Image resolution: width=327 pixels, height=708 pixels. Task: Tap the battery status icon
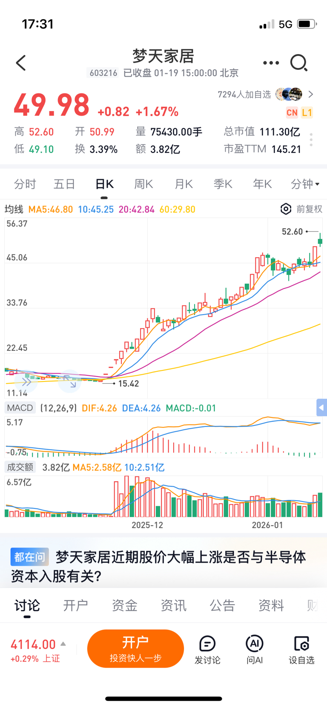[307, 24]
